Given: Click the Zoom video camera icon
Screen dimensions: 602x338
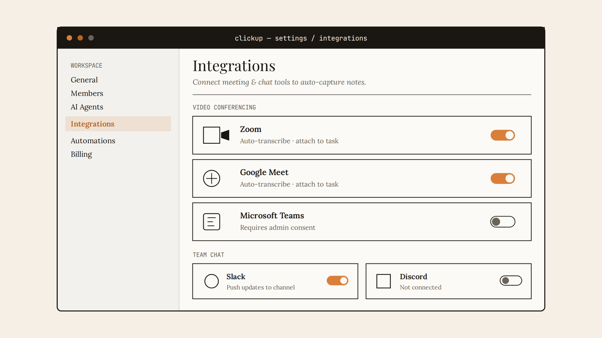Looking at the screenshot, I should pos(216,135).
